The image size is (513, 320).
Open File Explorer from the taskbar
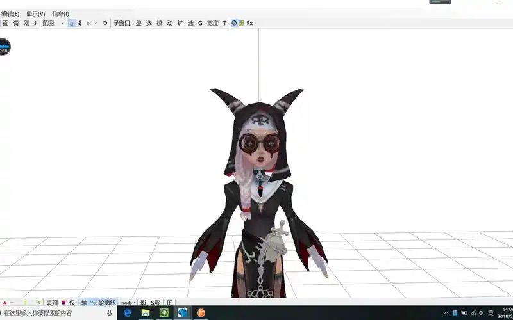pyautogui.click(x=146, y=313)
